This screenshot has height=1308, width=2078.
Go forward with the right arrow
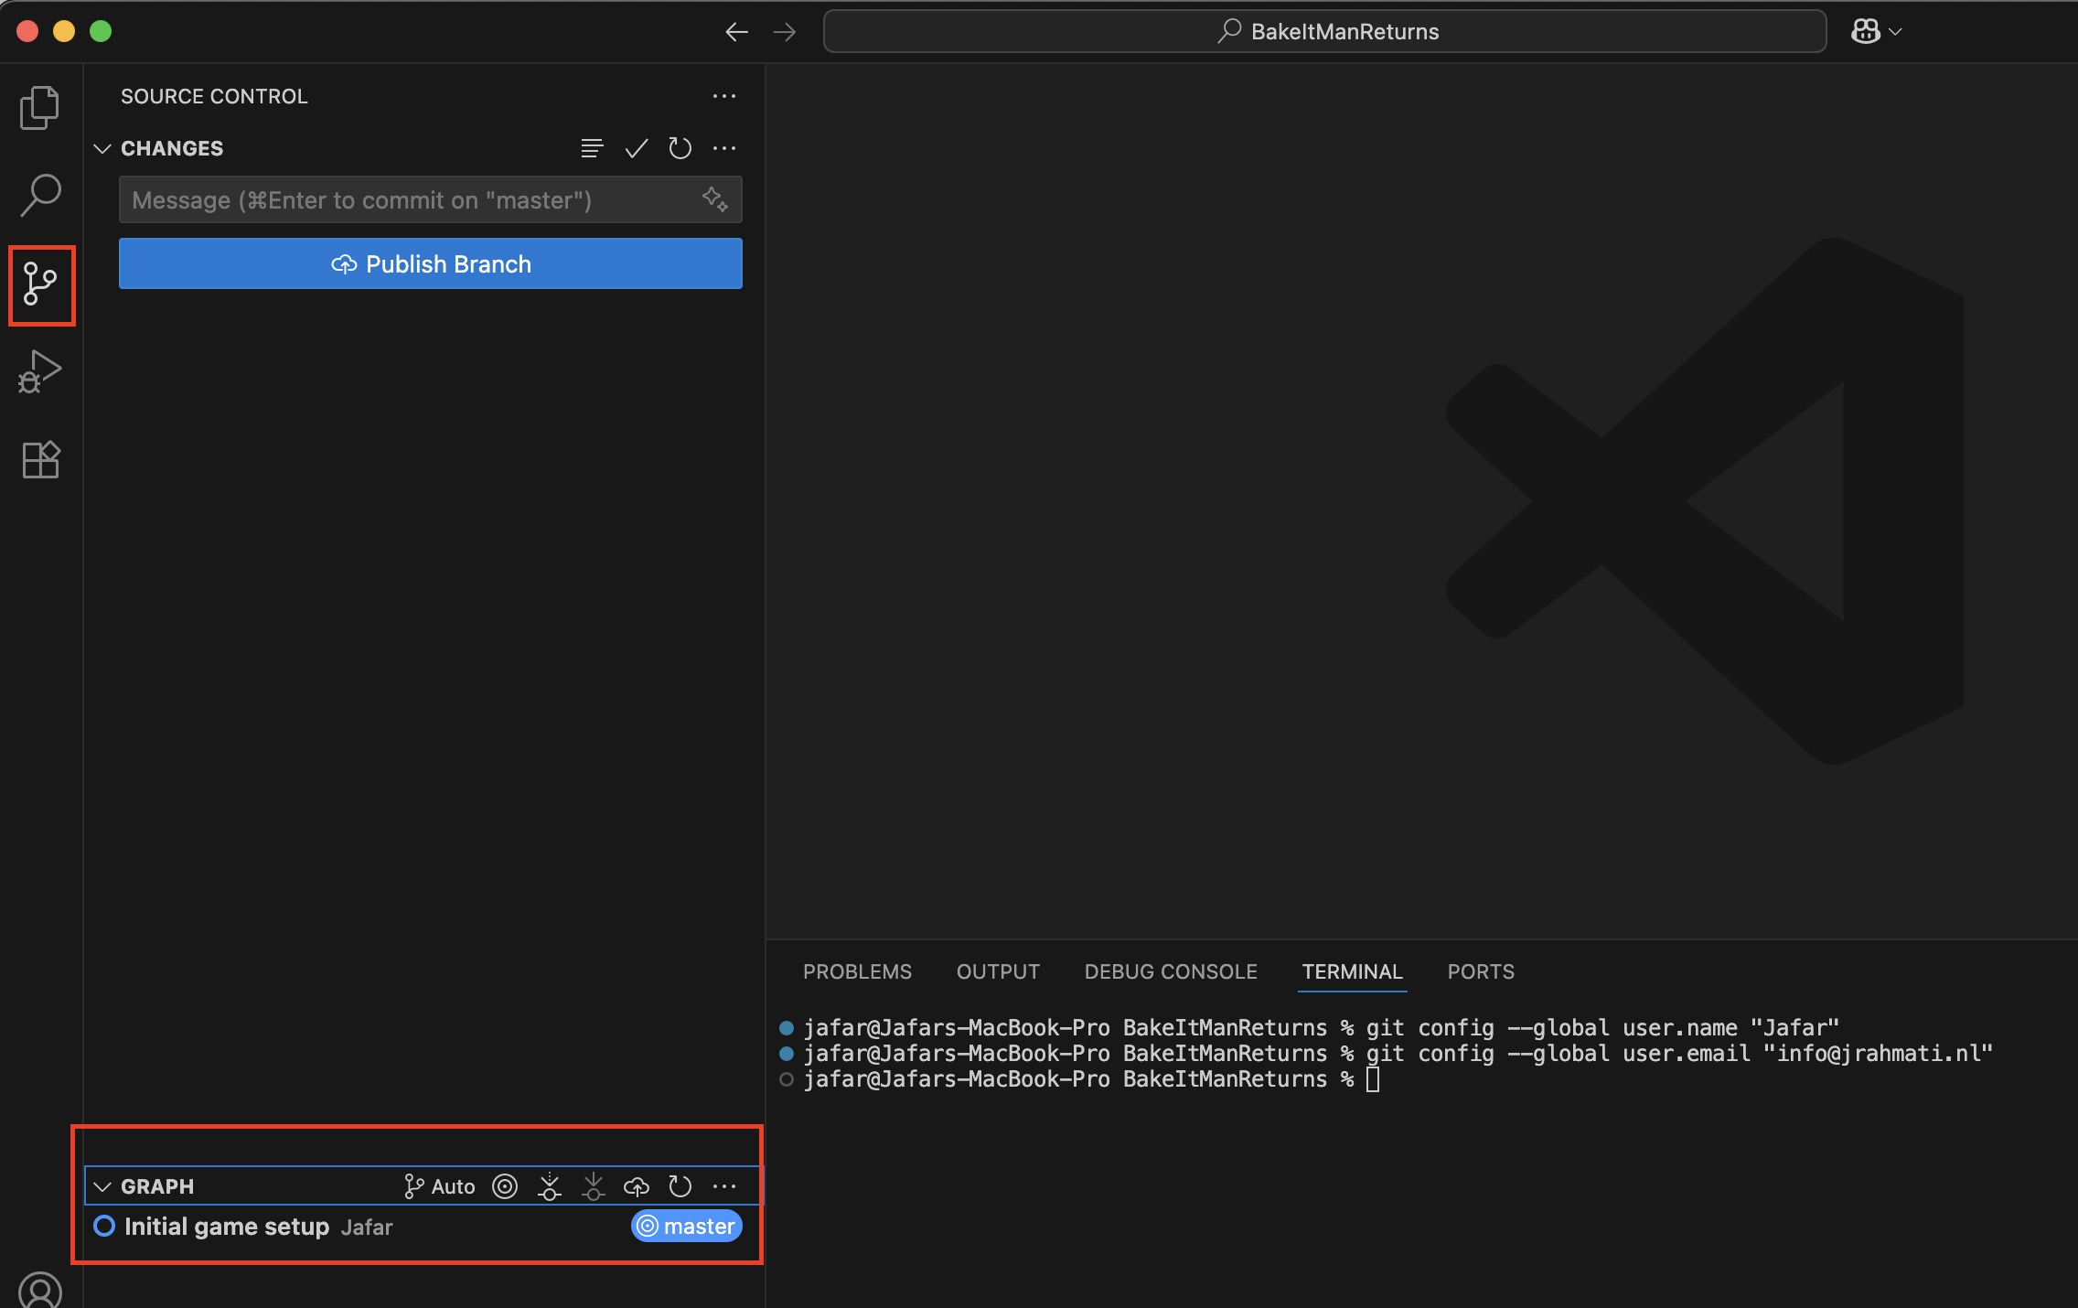point(785,32)
